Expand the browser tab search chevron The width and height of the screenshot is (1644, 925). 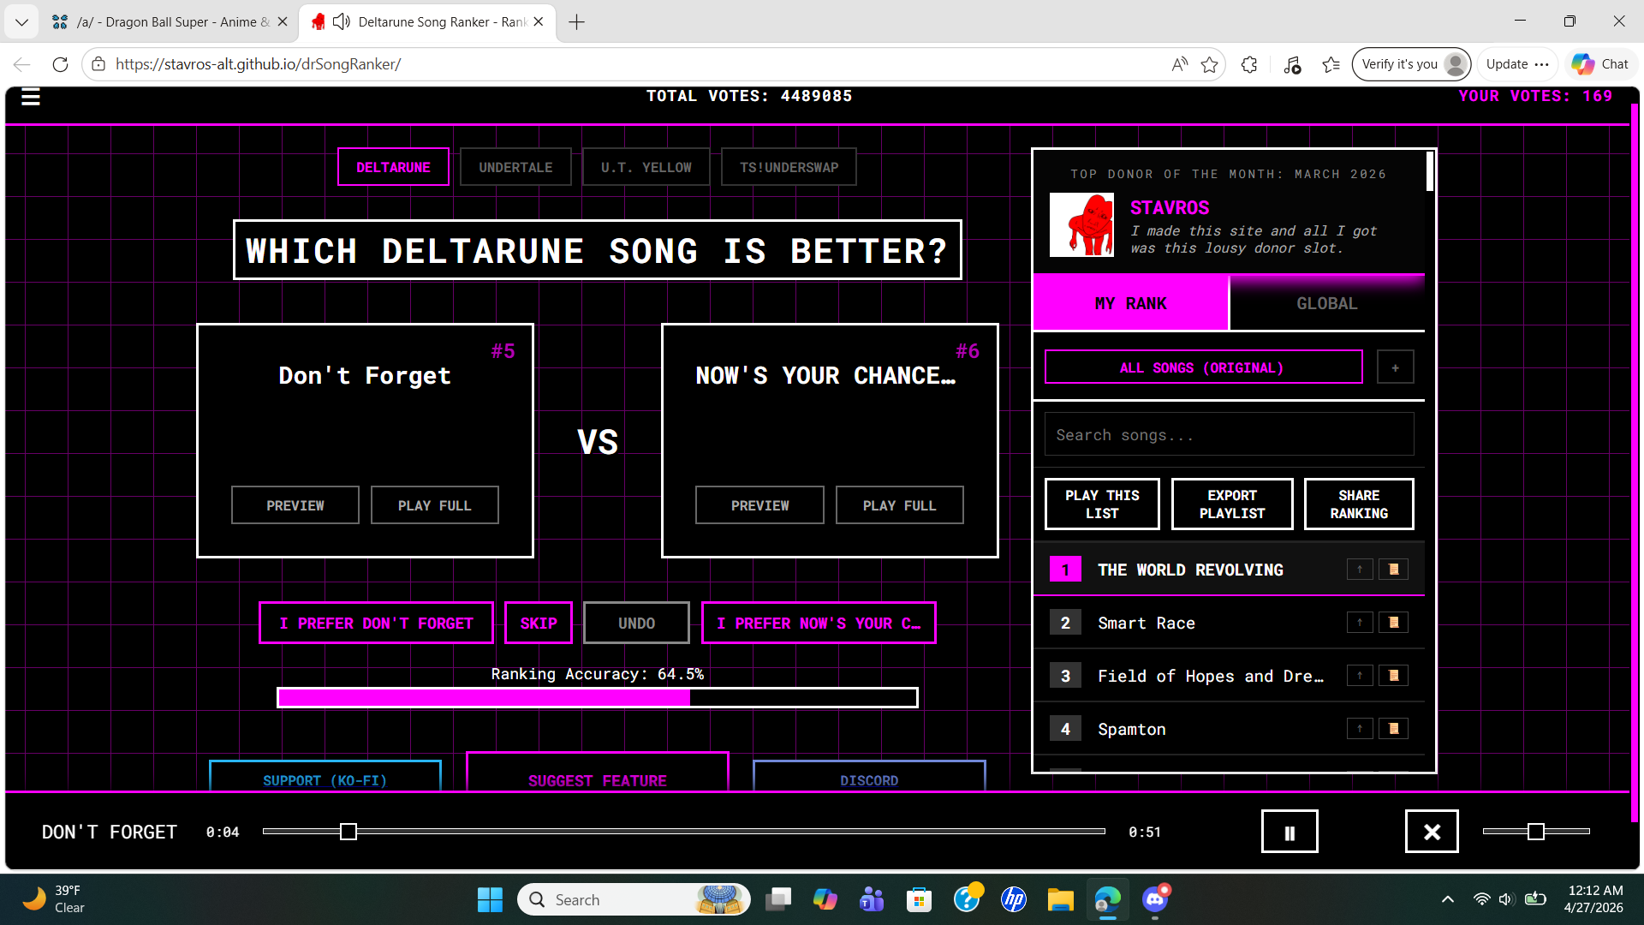pos(21,21)
